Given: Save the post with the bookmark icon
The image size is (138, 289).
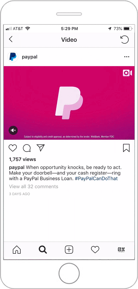Looking at the screenshot, I should pos(126,148).
